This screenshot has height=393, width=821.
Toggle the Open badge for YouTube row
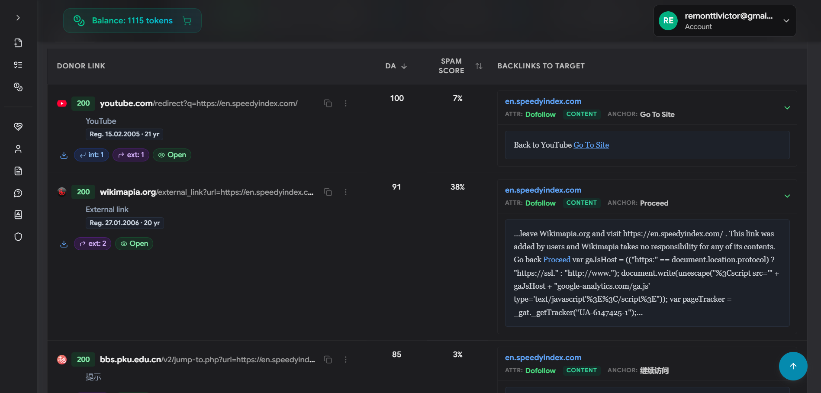pos(172,155)
